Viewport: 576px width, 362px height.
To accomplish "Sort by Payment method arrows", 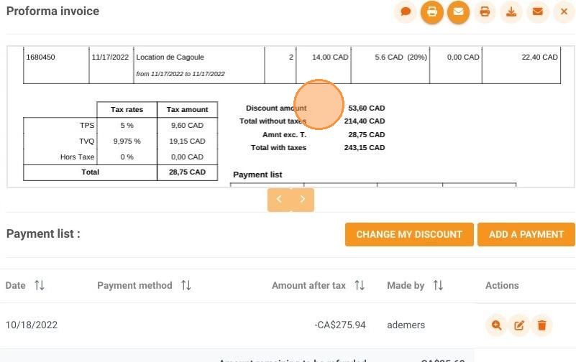I will pos(186,285).
